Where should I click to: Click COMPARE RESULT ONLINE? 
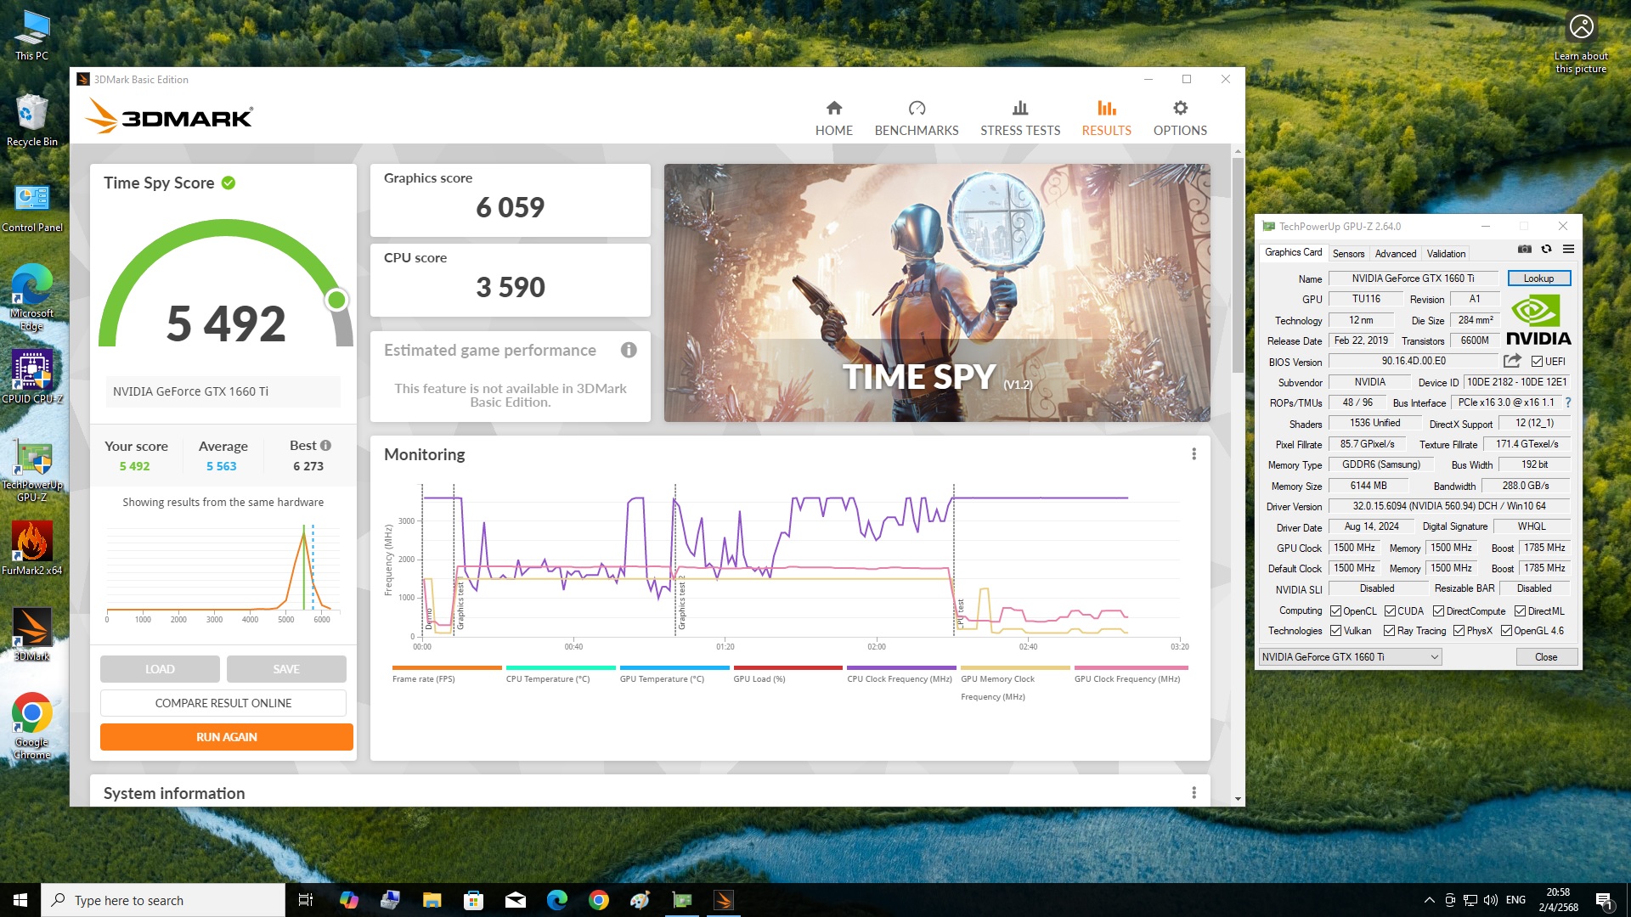click(223, 703)
